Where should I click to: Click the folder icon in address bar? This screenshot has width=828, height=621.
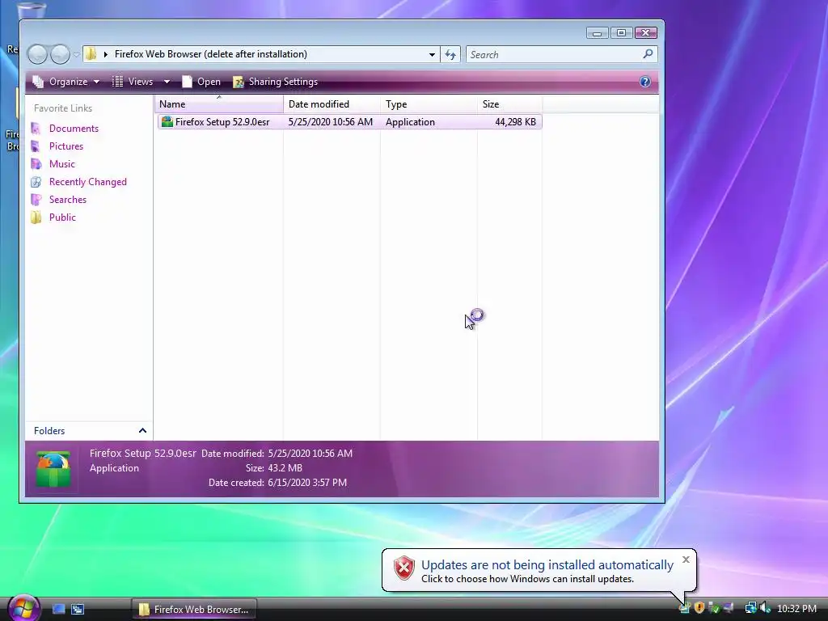pyautogui.click(x=91, y=54)
